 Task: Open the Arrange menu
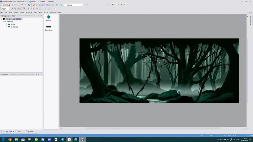[29, 12]
